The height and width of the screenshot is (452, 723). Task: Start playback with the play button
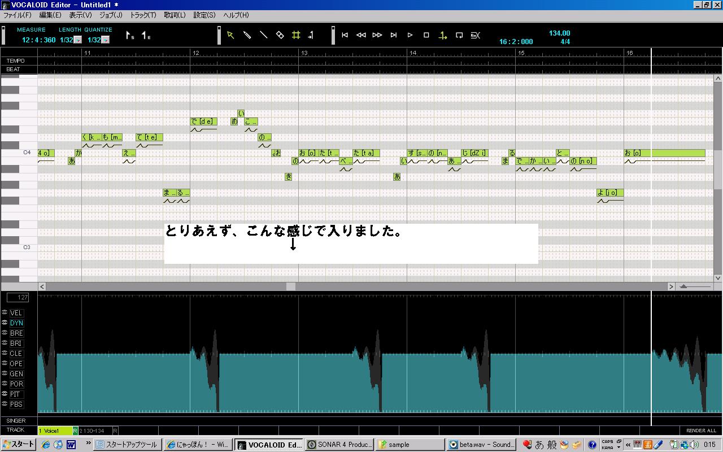point(410,35)
